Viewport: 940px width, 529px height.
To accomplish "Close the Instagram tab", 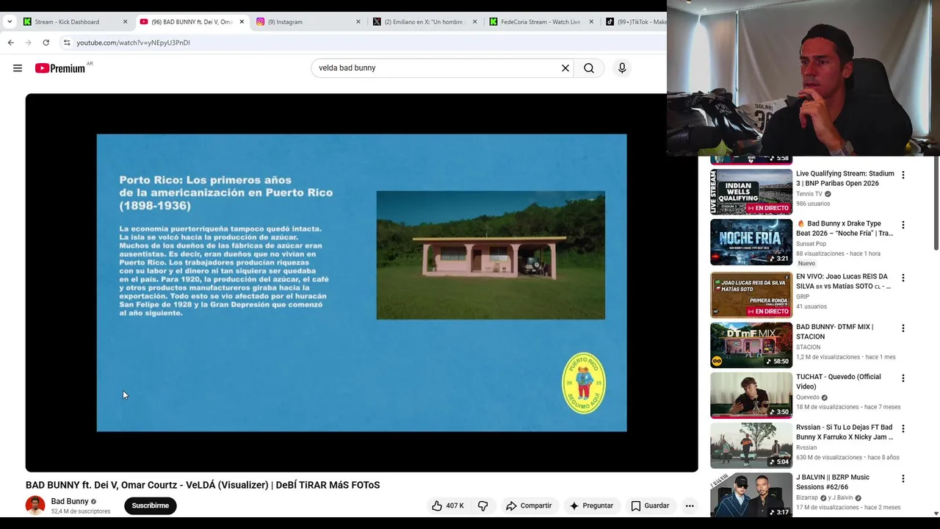I will [x=358, y=22].
